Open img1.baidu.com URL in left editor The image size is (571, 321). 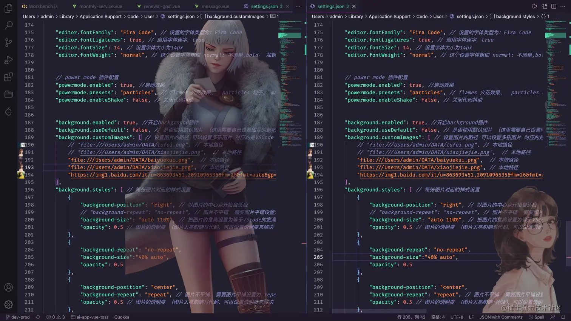pyautogui.click(x=173, y=175)
